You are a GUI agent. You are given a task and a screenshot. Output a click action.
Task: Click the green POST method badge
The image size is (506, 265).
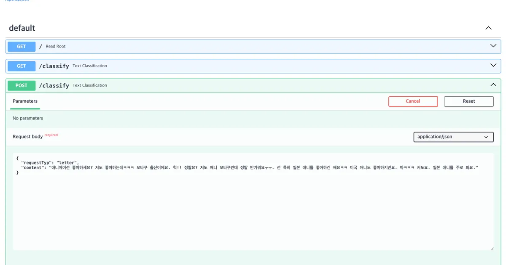click(22, 85)
